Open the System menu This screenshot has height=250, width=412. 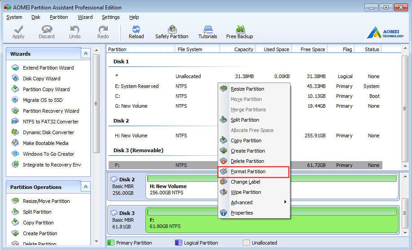(14, 17)
